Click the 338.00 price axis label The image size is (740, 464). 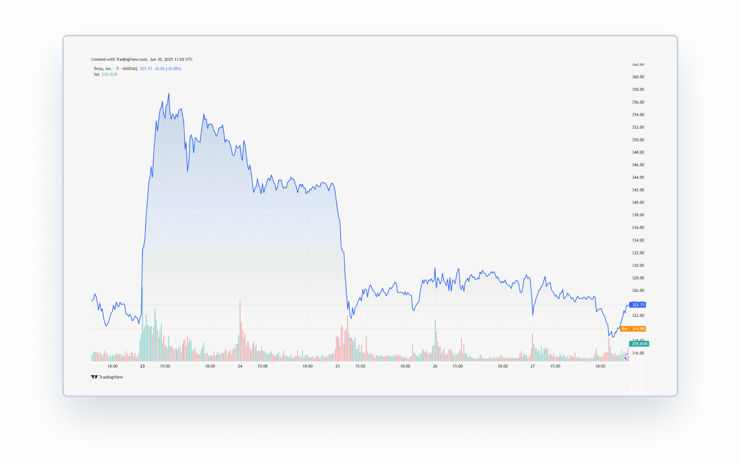click(638, 215)
